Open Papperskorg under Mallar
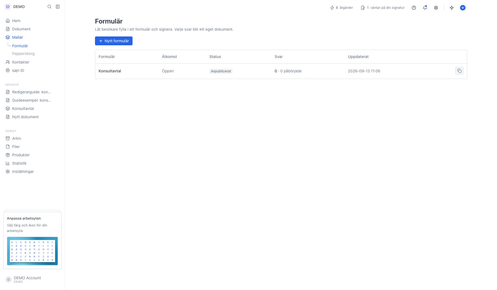Image resolution: width=497 pixels, height=290 pixels. [x=23, y=54]
